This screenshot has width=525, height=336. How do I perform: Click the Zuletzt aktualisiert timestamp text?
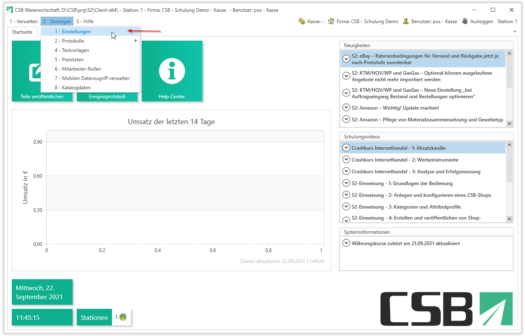point(282,261)
